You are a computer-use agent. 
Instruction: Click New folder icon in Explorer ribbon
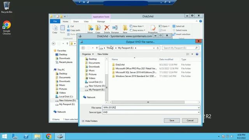coord(125,29)
